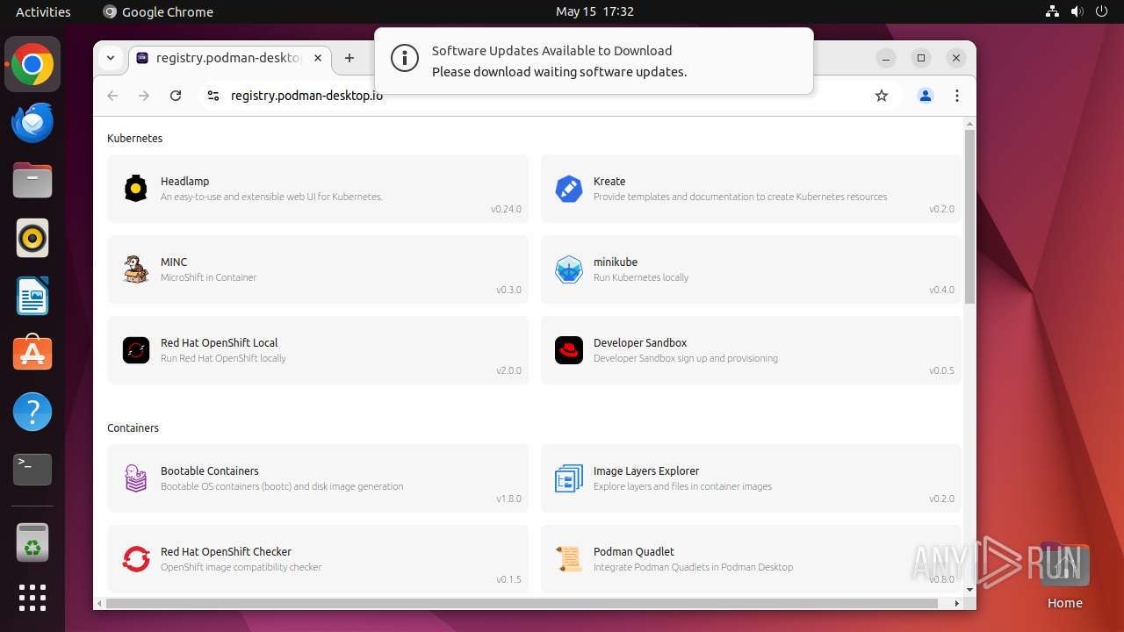This screenshot has height=632, width=1124.
Task: Open the Chrome profile avatar
Action: coord(926,96)
